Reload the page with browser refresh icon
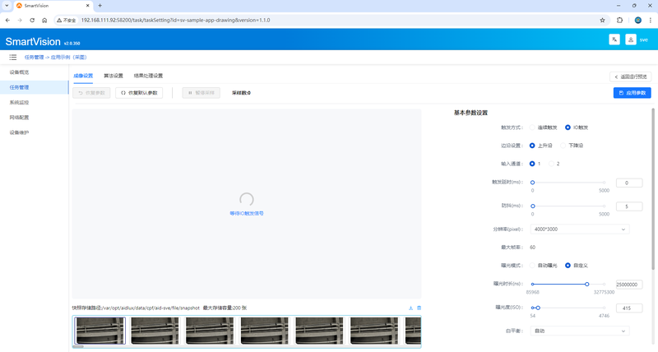The image size is (658, 352). [32, 20]
